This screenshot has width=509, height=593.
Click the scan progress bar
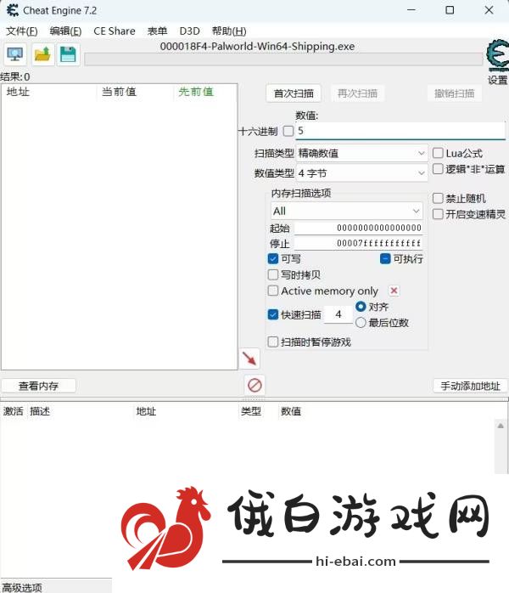pos(283,59)
